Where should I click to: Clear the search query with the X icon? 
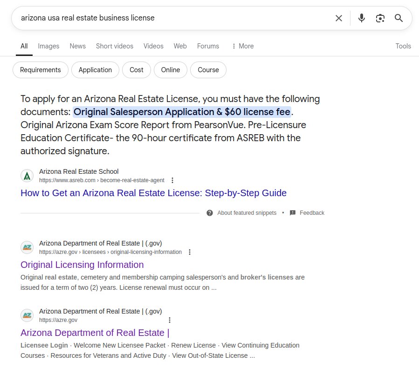pos(339,18)
